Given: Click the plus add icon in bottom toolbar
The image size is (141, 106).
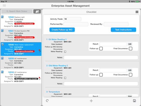Looking at the screenshot, I should tap(91, 101).
